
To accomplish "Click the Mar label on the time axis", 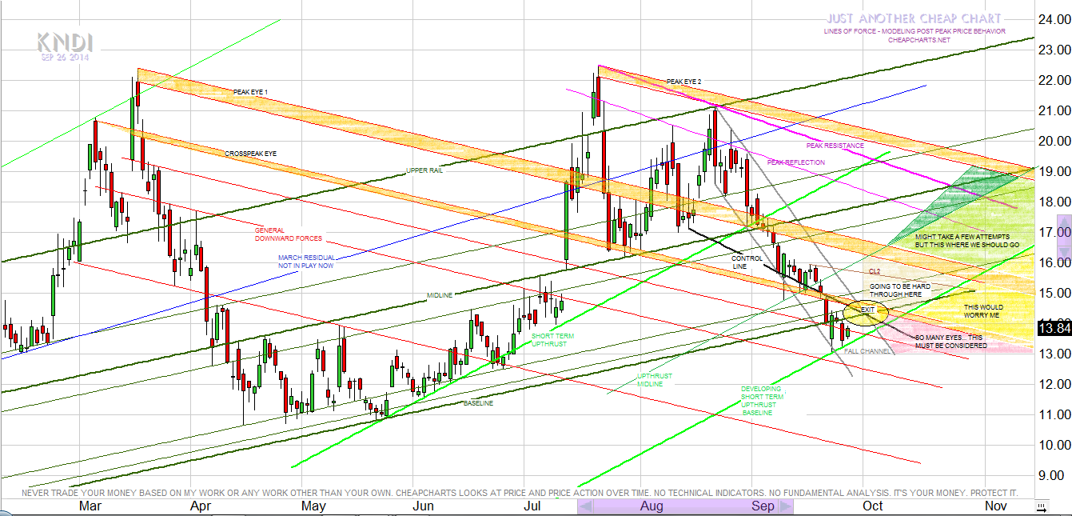I will [x=90, y=506].
